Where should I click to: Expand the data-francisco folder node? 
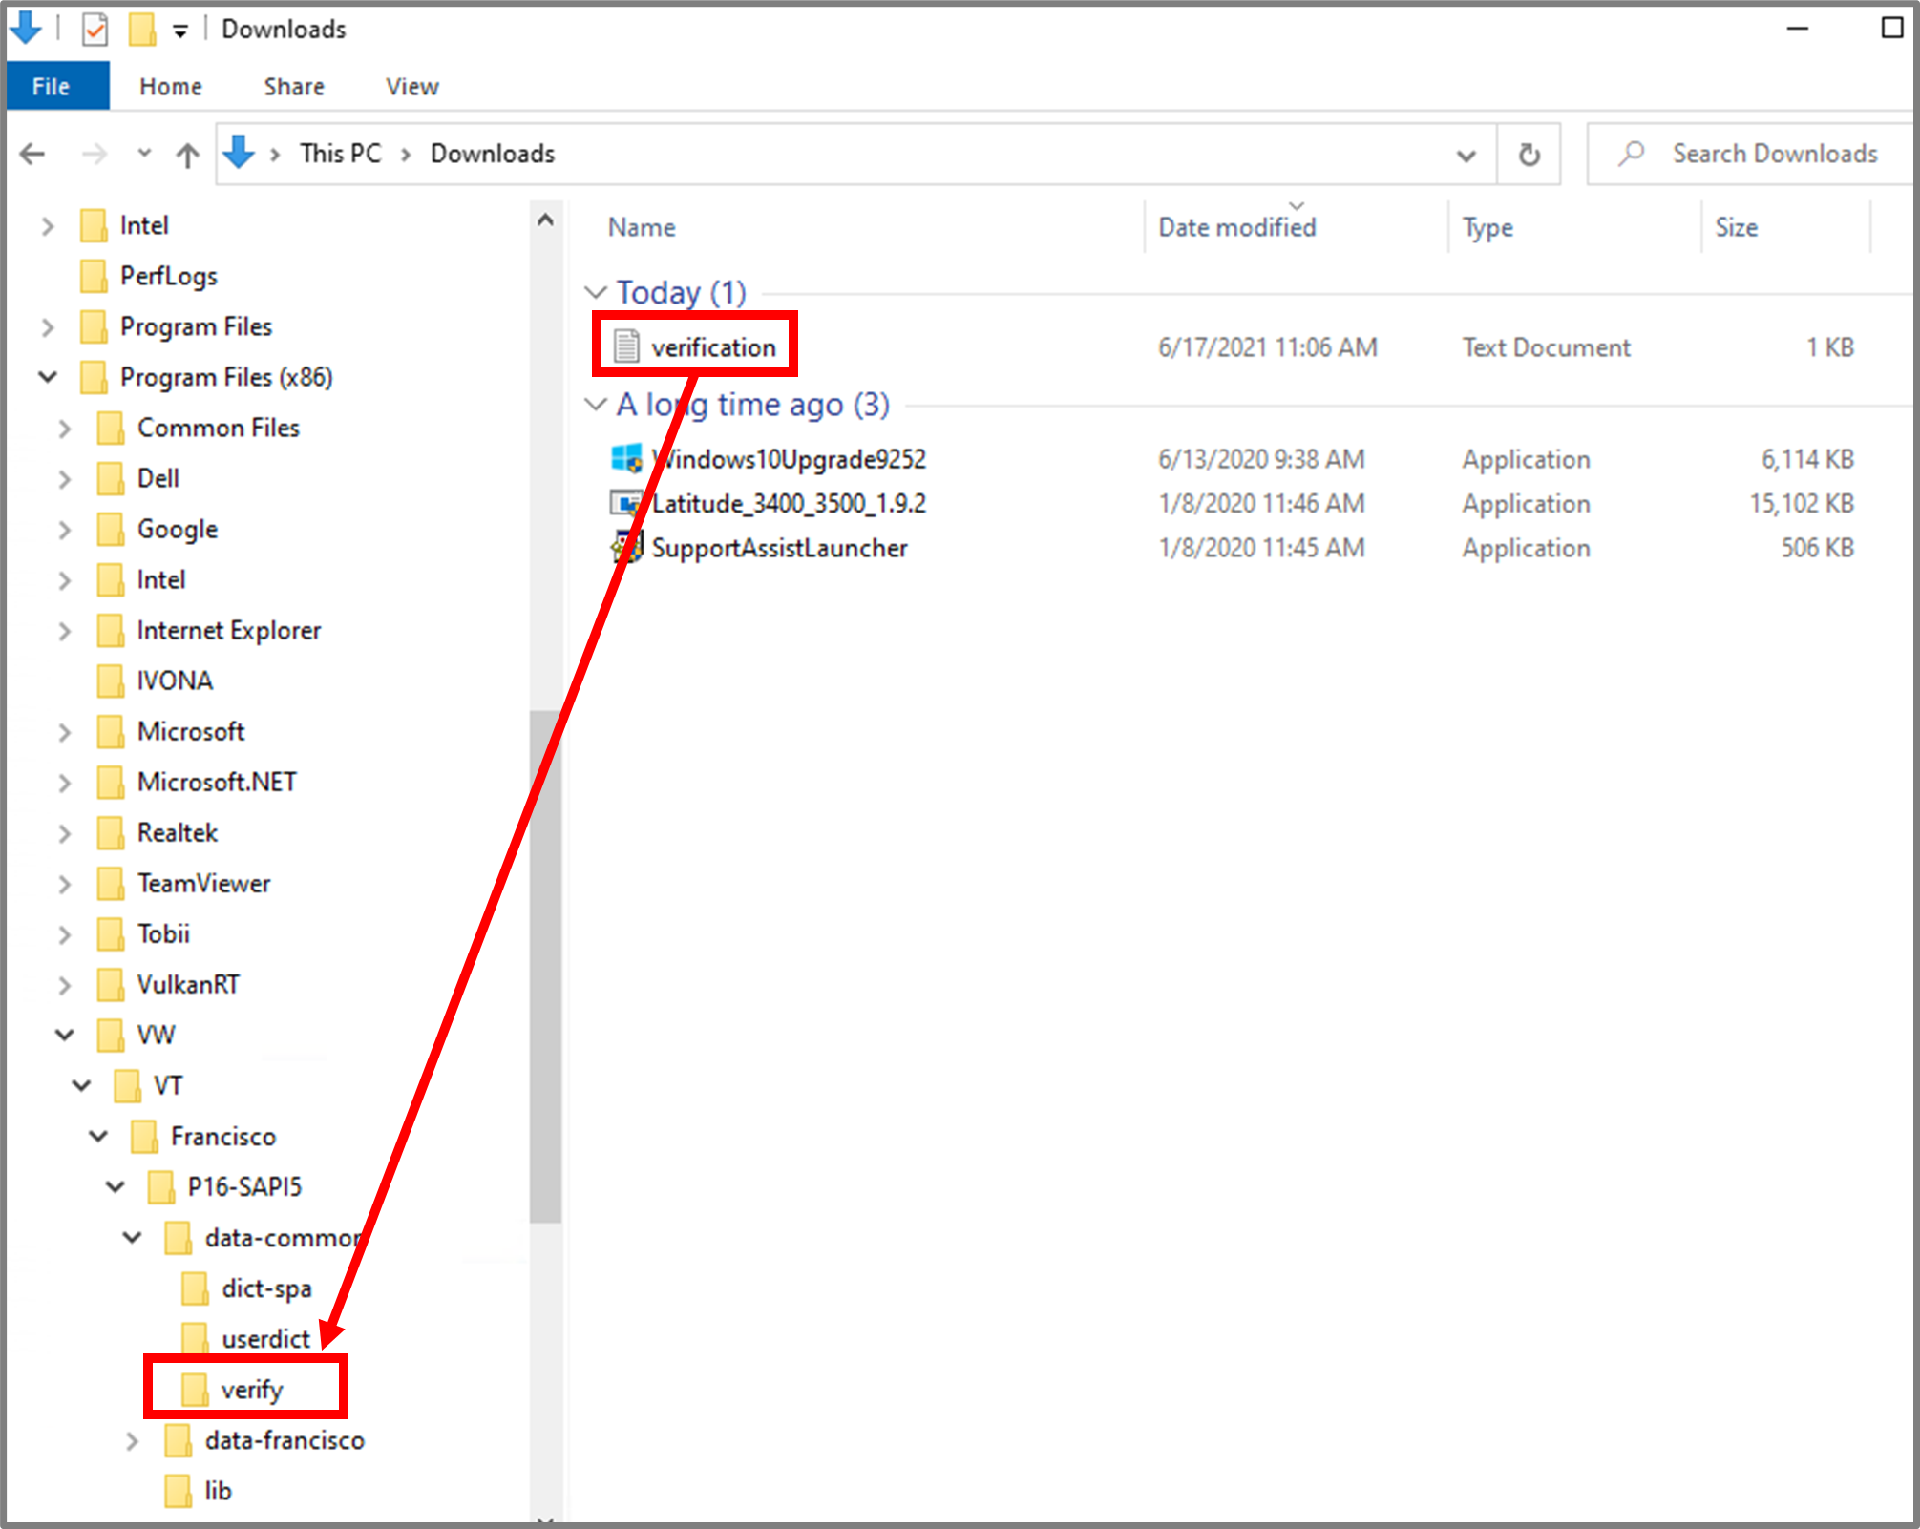(133, 1440)
